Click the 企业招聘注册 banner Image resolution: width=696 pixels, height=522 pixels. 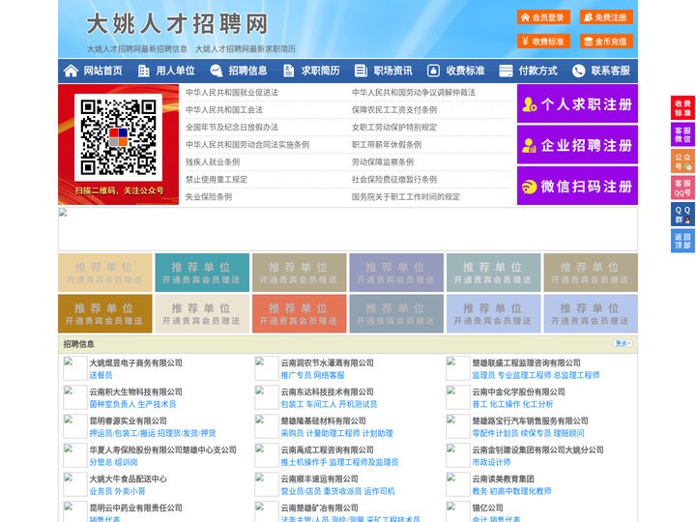(577, 145)
